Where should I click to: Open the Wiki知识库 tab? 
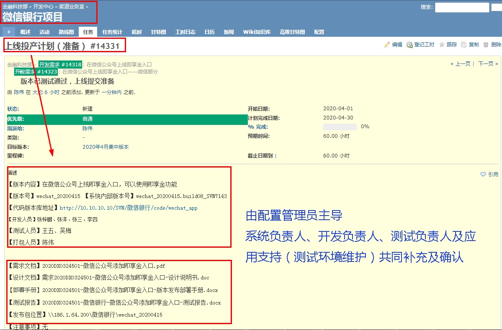(x=257, y=32)
